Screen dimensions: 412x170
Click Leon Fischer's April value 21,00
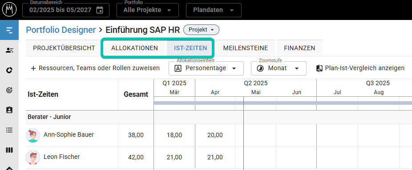[215, 158]
